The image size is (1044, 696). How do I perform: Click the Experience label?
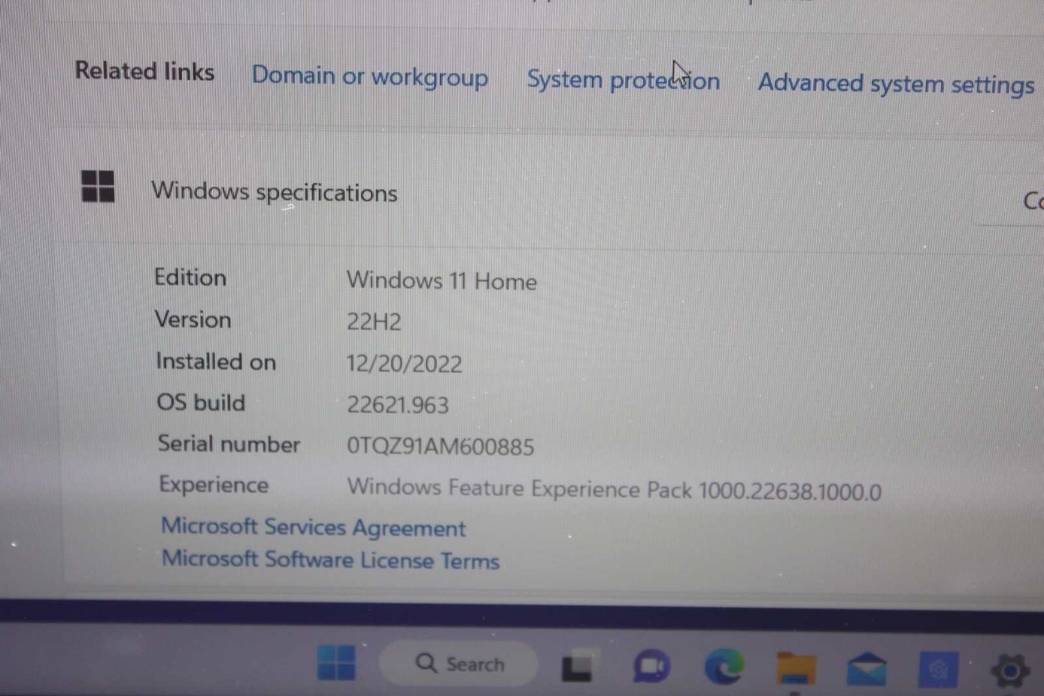click(x=214, y=484)
